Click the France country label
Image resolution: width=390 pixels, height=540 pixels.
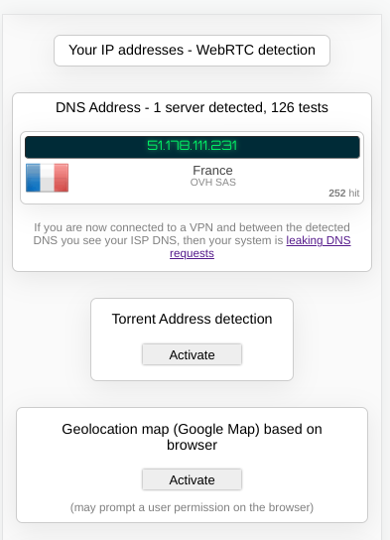click(x=212, y=170)
